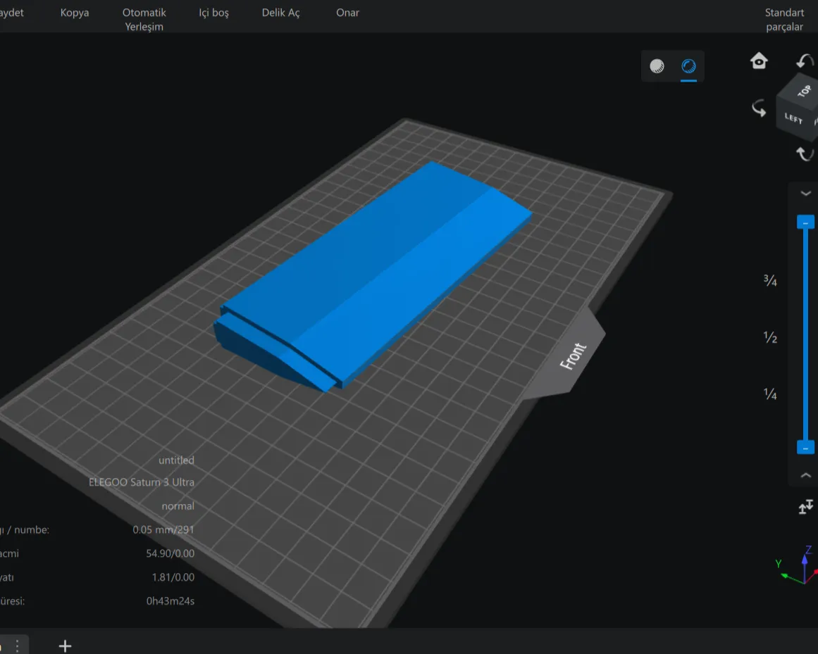Click the Front label on build plate

(x=573, y=356)
